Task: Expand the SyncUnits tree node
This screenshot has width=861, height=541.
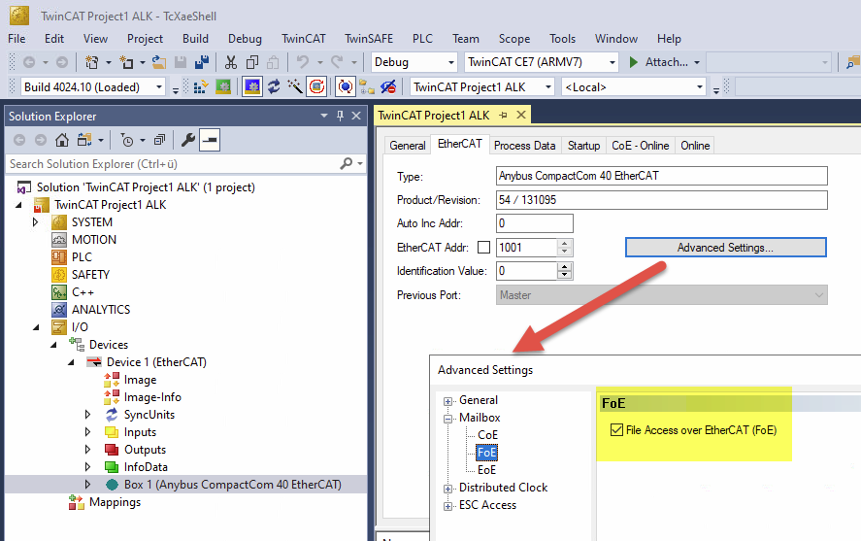Action: [x=88, y=415]
